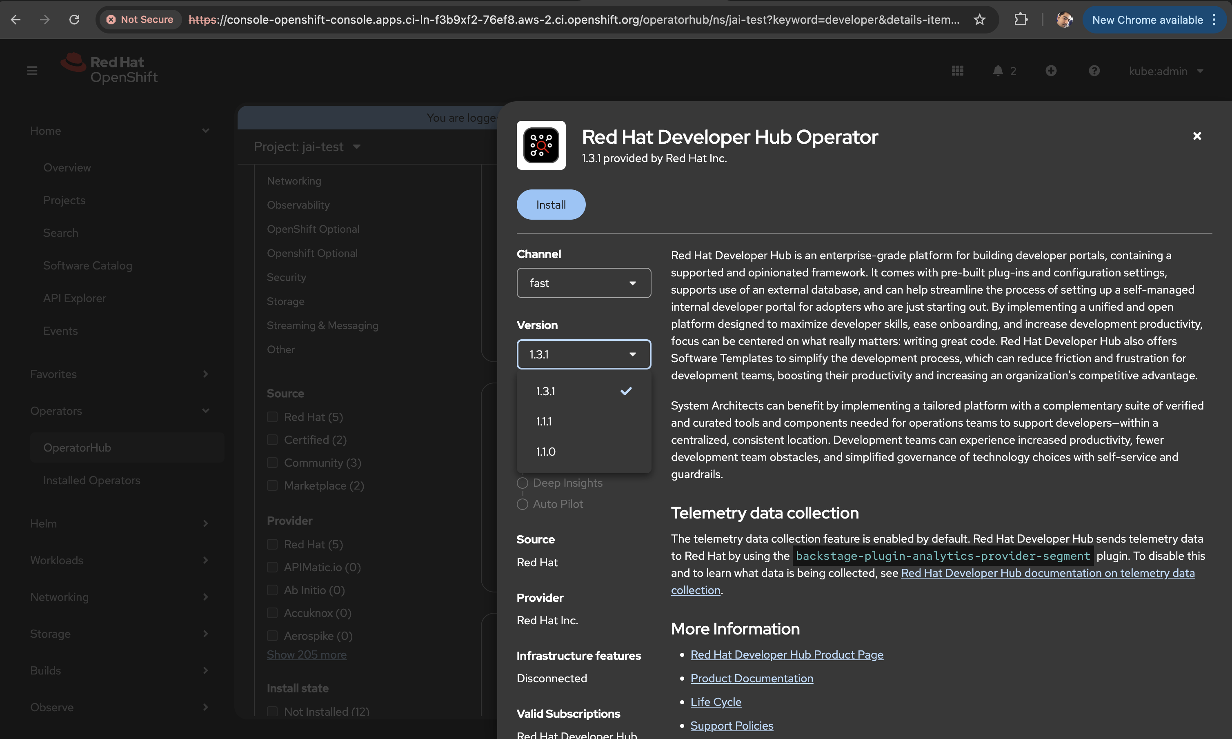Toggle the hamburger navigation menu
Image resolution: width=1232 pixels, height=739 pixels.
tap(32, 71)
